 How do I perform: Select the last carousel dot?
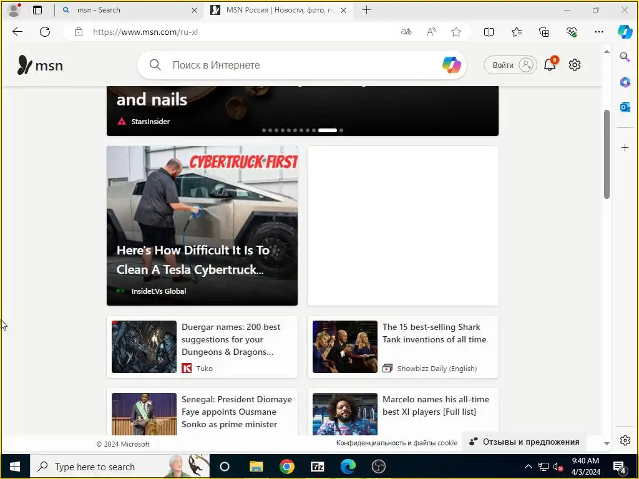341,130
